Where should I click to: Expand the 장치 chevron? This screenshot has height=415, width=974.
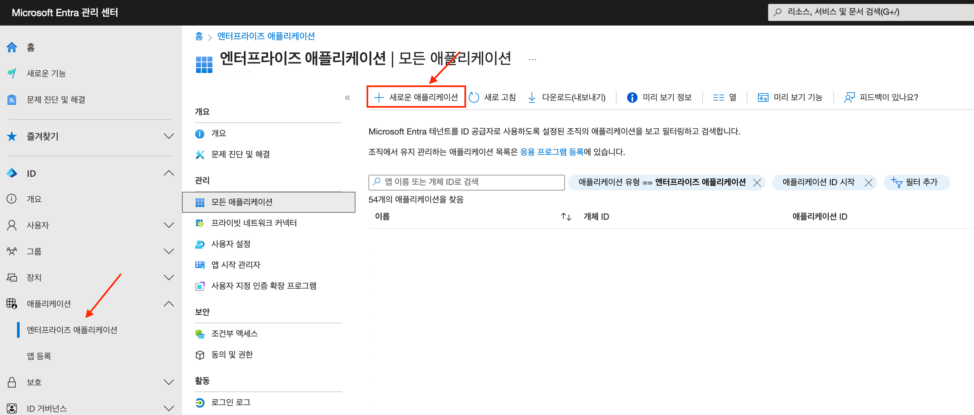(x=169, y=278)
